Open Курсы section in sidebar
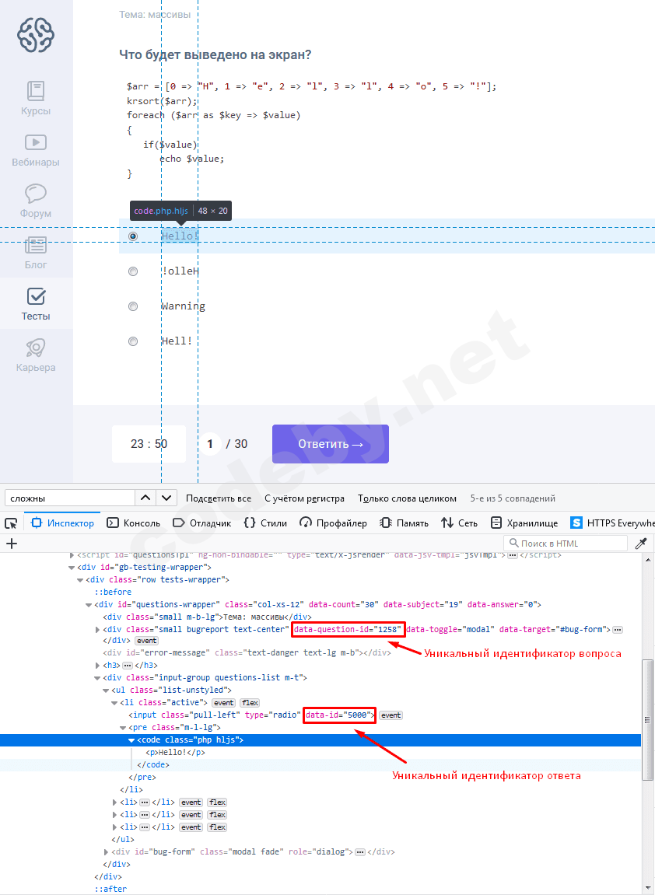The height and width of the screenshot is (895, 655). (x=36, y=98)
